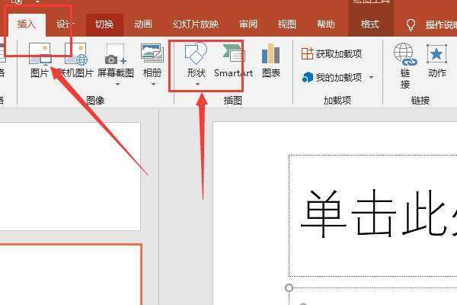Expand the 相册 dropdown arrow
The height and width of the screenshot is (305, 457).
pos(152,85)
